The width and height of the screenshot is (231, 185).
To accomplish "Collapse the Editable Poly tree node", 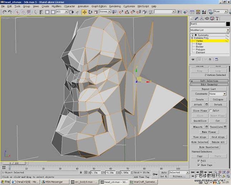I will pos(192,38).
